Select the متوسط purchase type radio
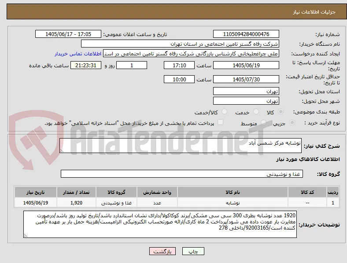This screenshot has height=263, width=347. pos(263,122)
